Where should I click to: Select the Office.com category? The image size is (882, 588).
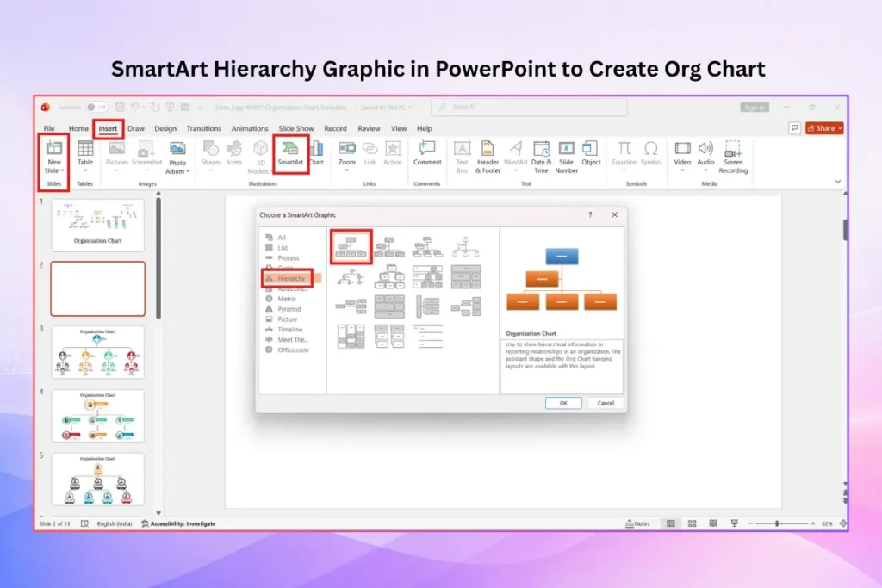tap(293, 350)
